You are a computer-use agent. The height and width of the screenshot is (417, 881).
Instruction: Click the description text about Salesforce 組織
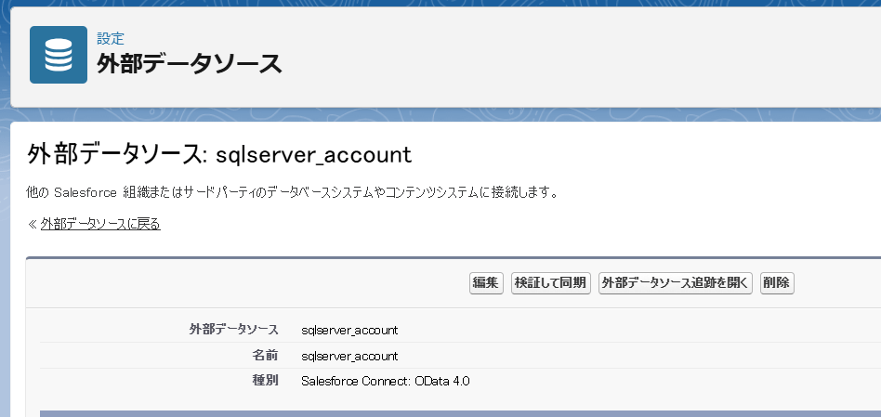click(x=293, y=192)
